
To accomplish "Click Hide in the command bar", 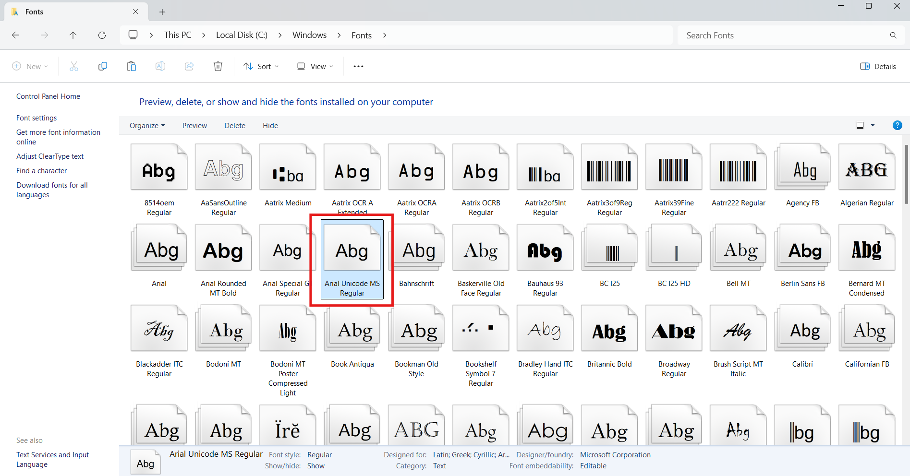I will click(270, 125).
